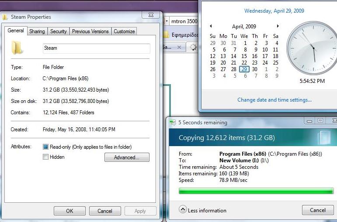This screenshot has height=222, width=337.
Task: Open Change date and time settings link
Action: coord(274,100)
